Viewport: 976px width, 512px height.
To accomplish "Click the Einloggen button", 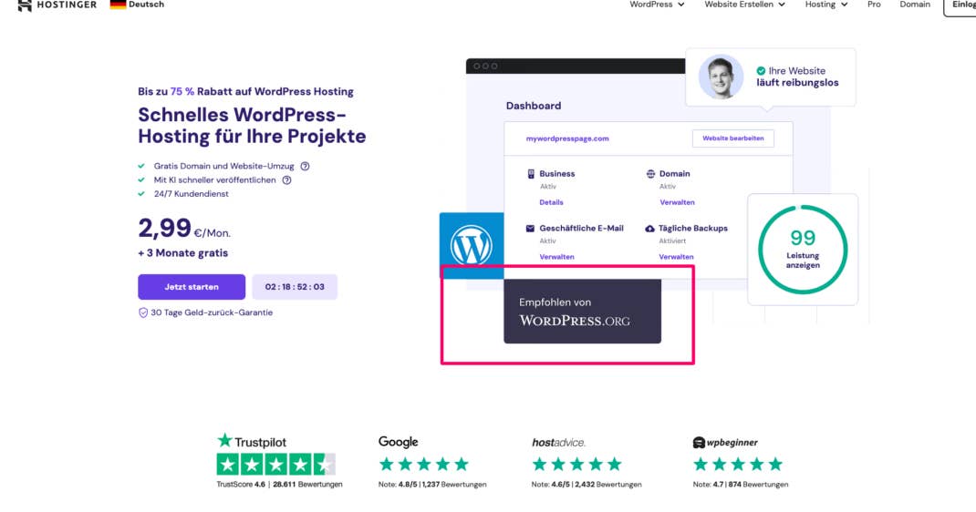I will (960, 5).
